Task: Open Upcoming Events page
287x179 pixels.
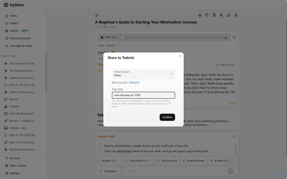Action: click(x=18, y=38)
